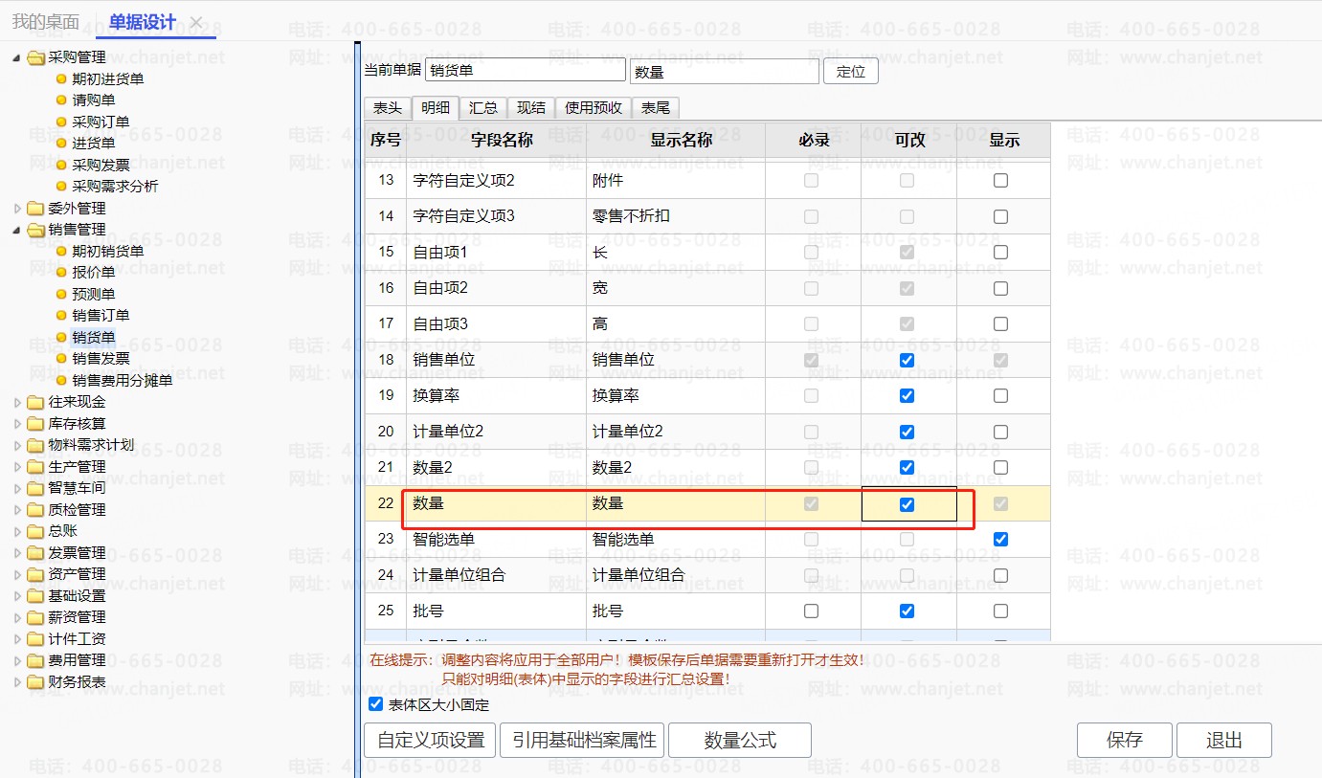Click the 退出 button
Screen dimensions: 1322x778
(1224, 740)
